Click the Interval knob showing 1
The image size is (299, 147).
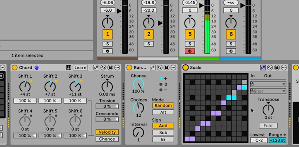(139, 132)
